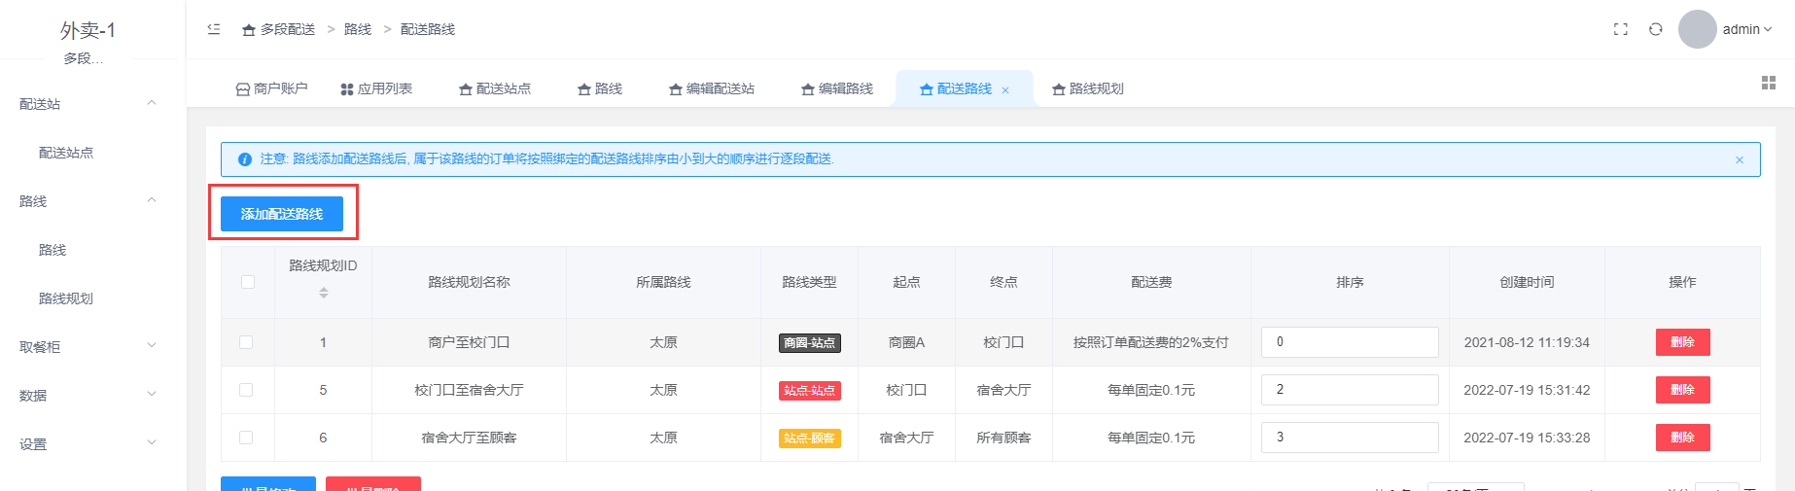Expand the 数据 sidebar section
Screen dimensions: 1795x491
pos(88,396)
